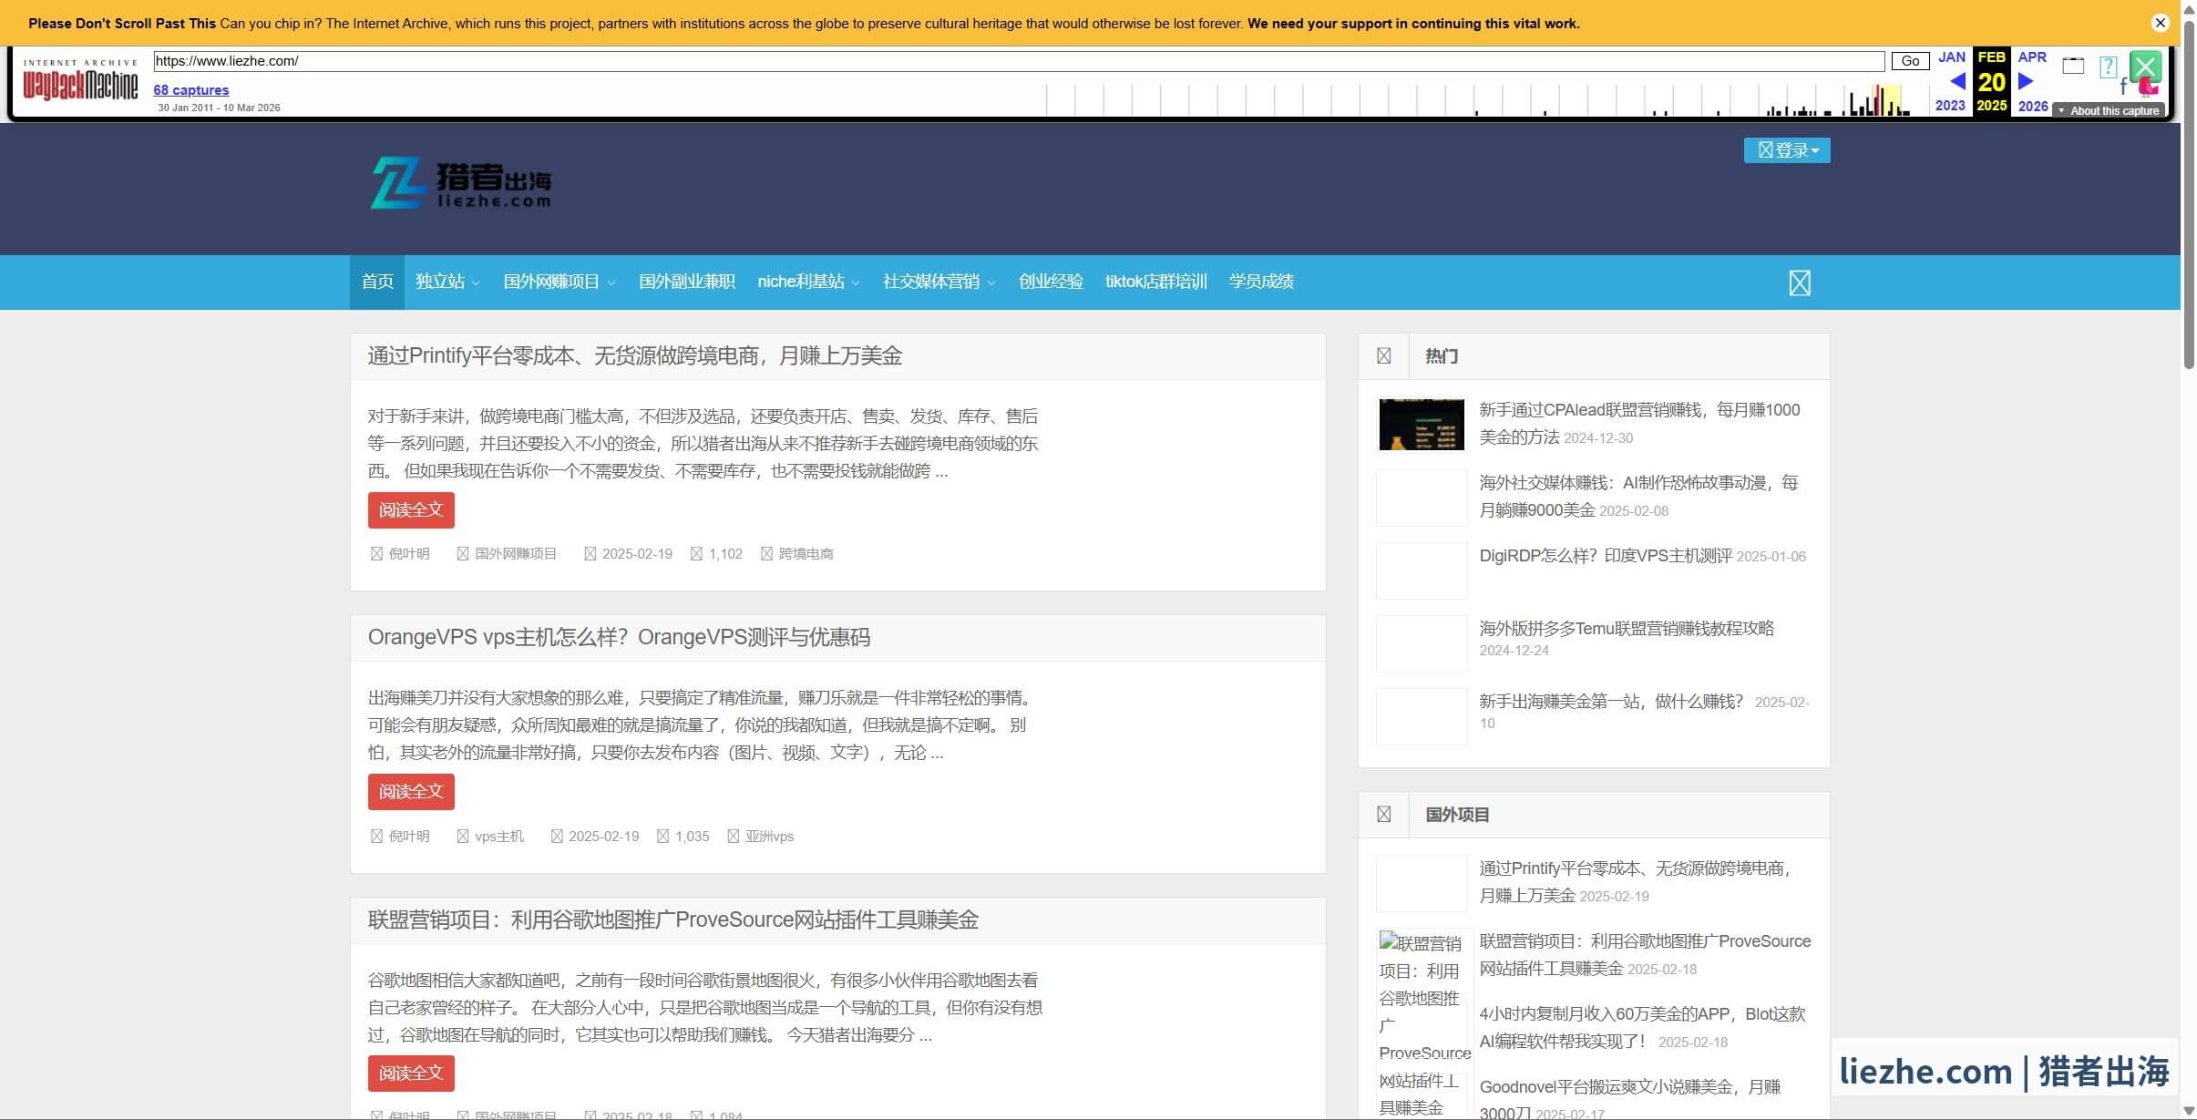Click the views icon next to 1,035
Image resolution: width=2197 pixels, height=1120 pixels.
tap(662, 837)
